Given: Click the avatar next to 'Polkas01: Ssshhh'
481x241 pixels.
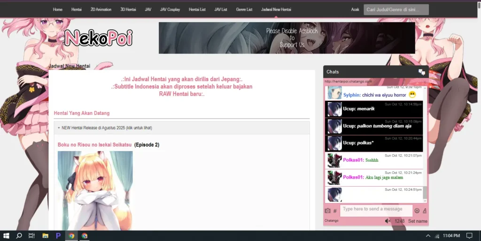Looking at the screenshot, I should pos(334,160).
